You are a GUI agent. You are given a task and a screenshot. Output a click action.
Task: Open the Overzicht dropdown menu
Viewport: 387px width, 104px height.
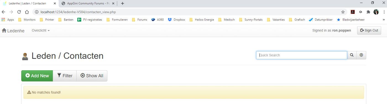point(41,30)
